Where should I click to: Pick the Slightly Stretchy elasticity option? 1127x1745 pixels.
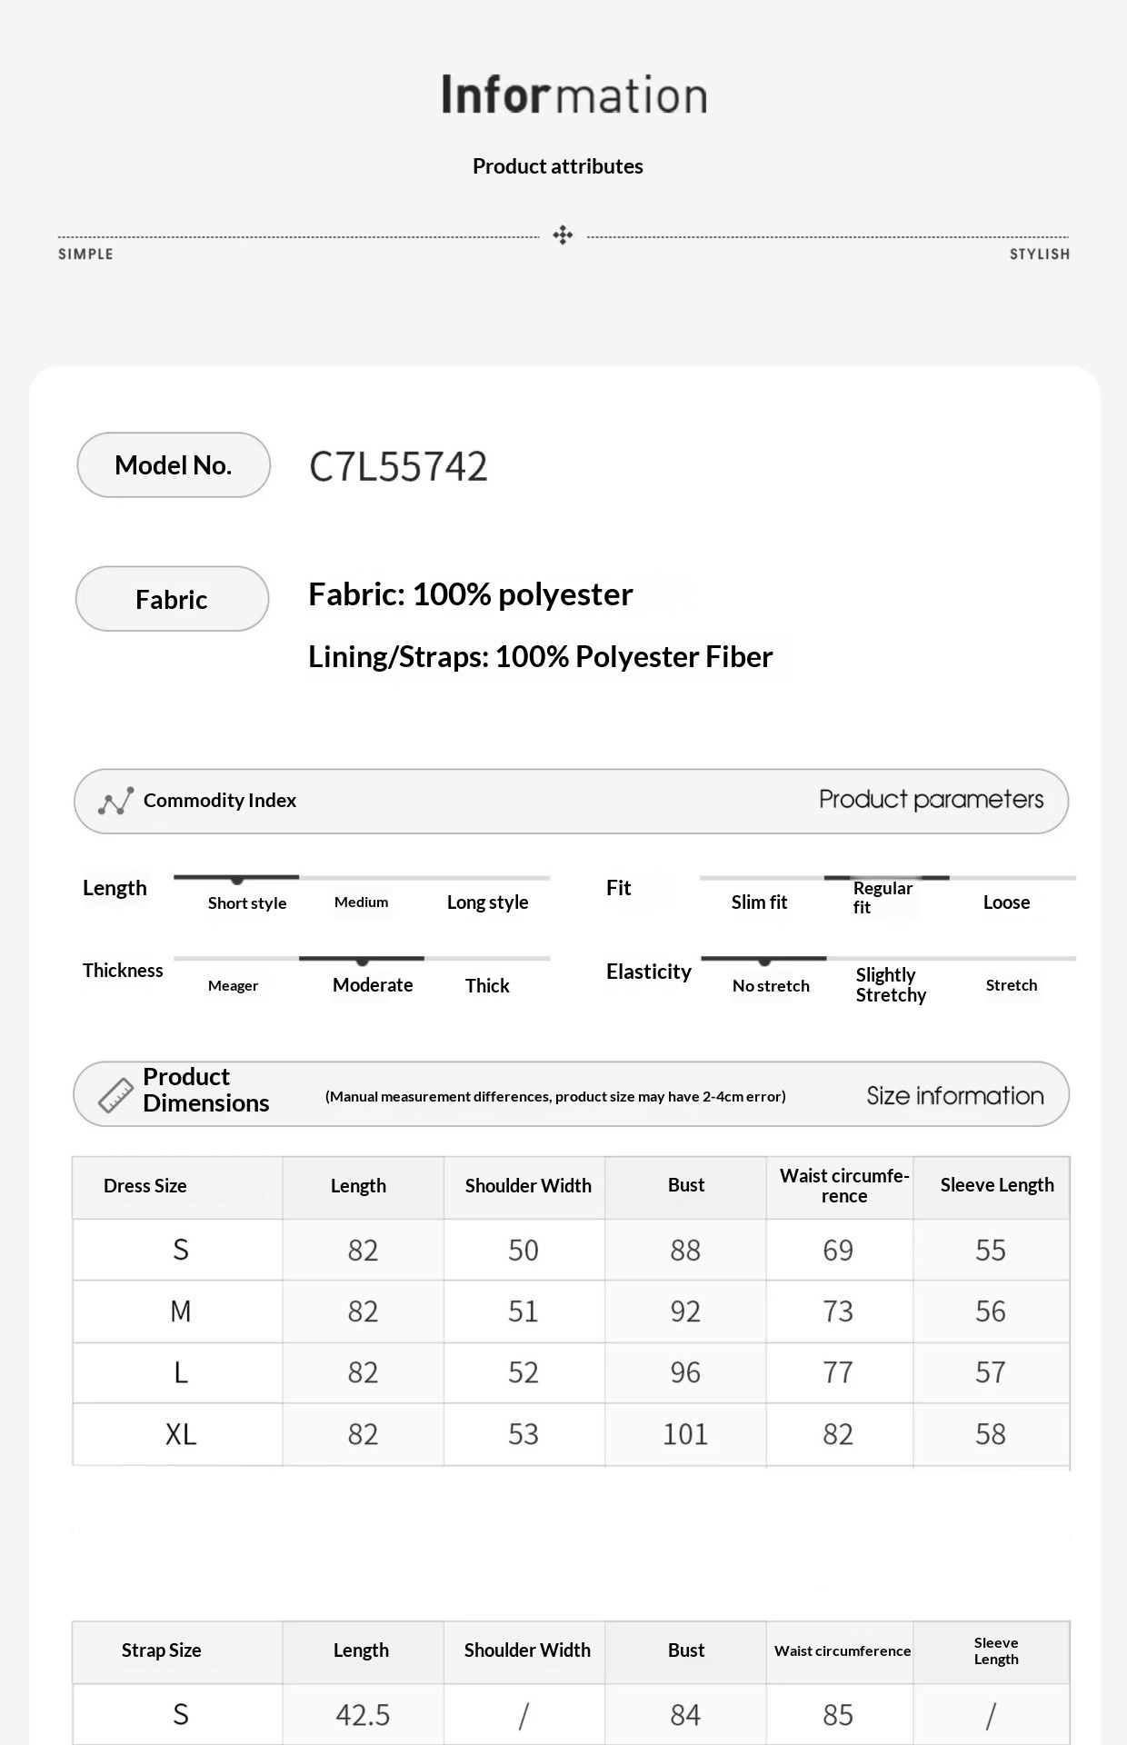click(x=891, y=985)
